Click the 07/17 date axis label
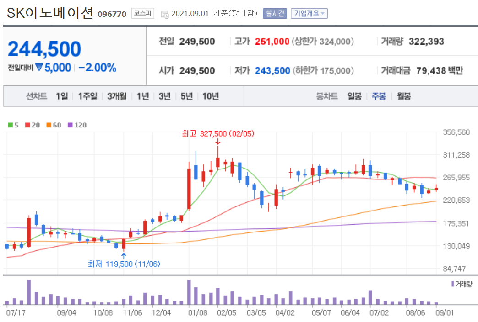 (16, 312)
